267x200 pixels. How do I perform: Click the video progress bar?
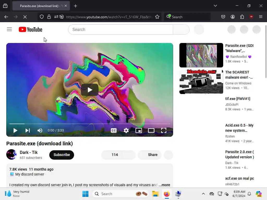pyautogui.click(x=90, y=124)
